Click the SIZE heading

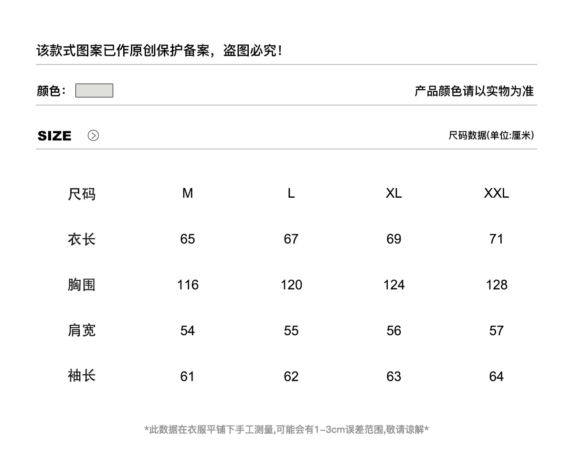(x=54, y=136)
